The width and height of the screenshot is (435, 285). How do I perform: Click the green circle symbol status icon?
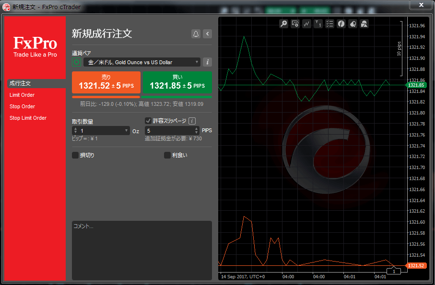pos(76,62)
